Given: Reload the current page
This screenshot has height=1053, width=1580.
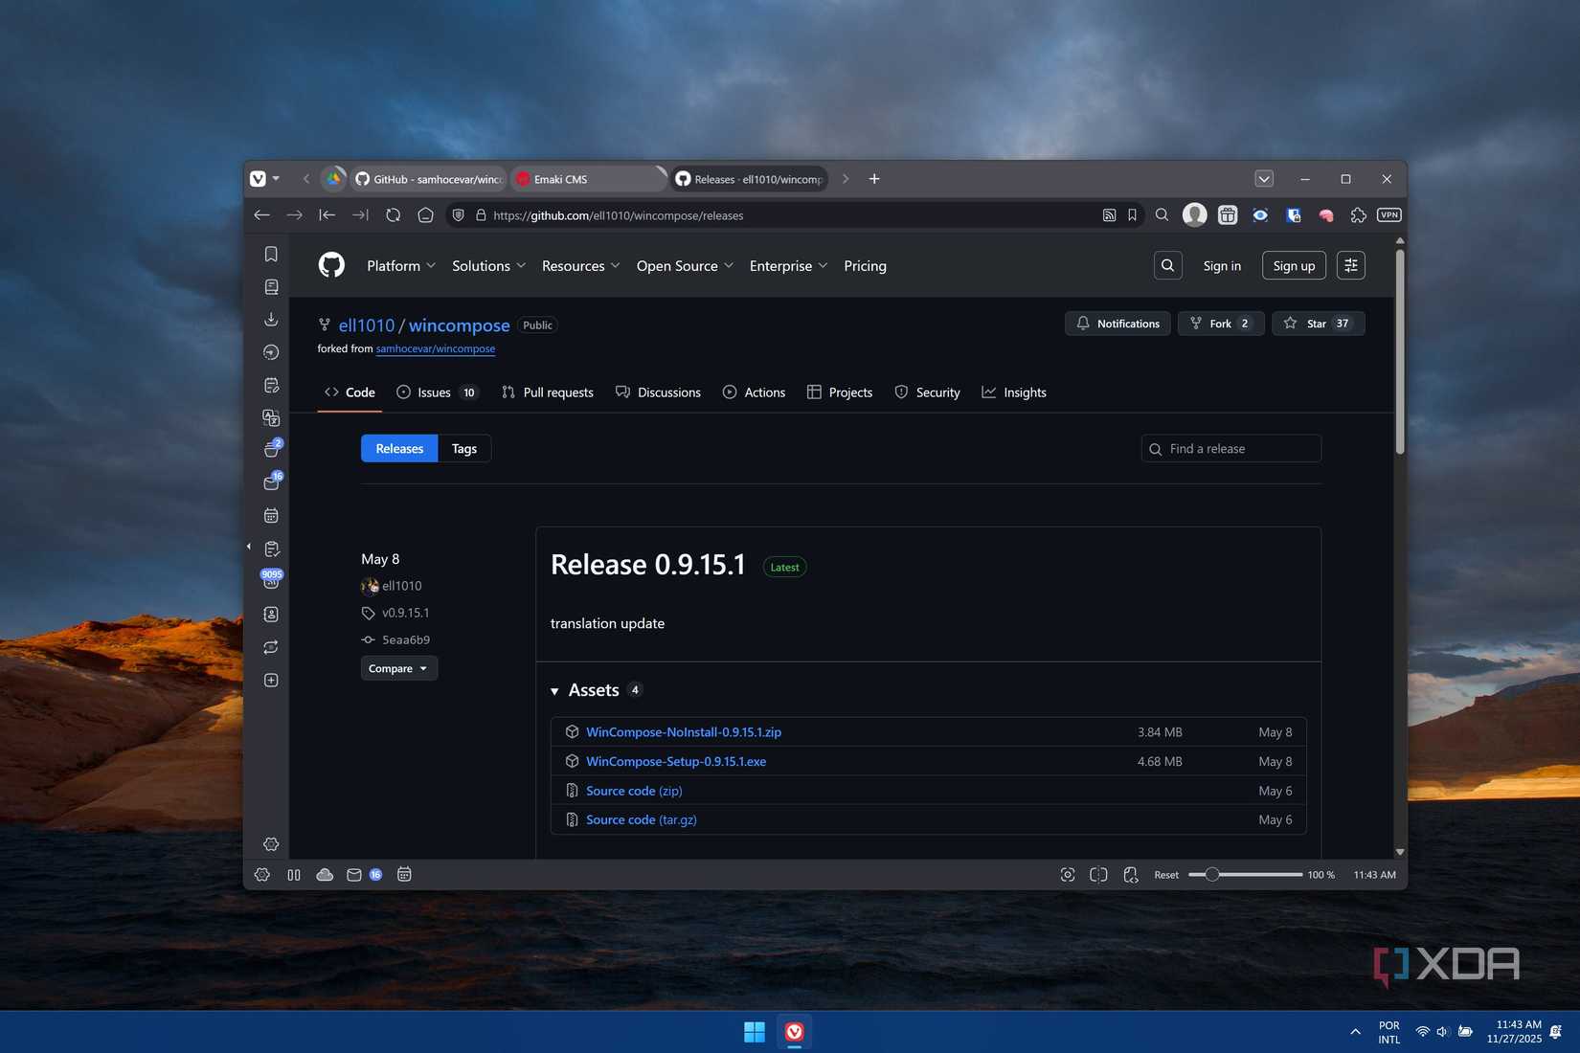Looking at the screenshot, I should 393,215.
